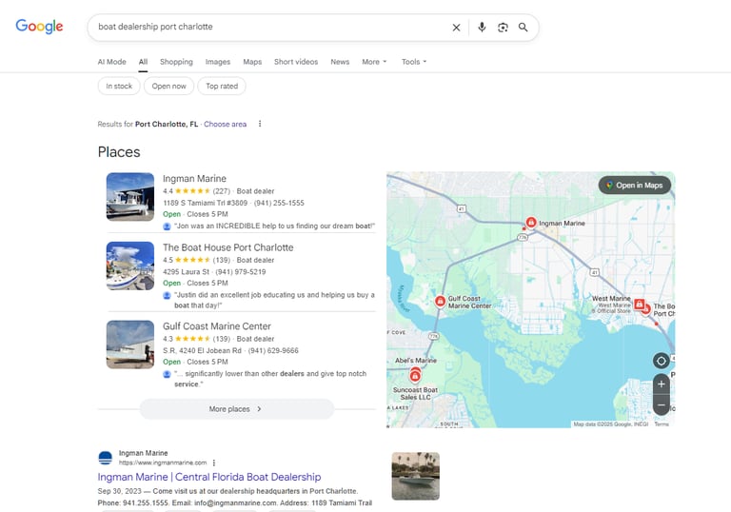Zoom in on the map
This screenshot has width=731, height=512.
[662, 384]
